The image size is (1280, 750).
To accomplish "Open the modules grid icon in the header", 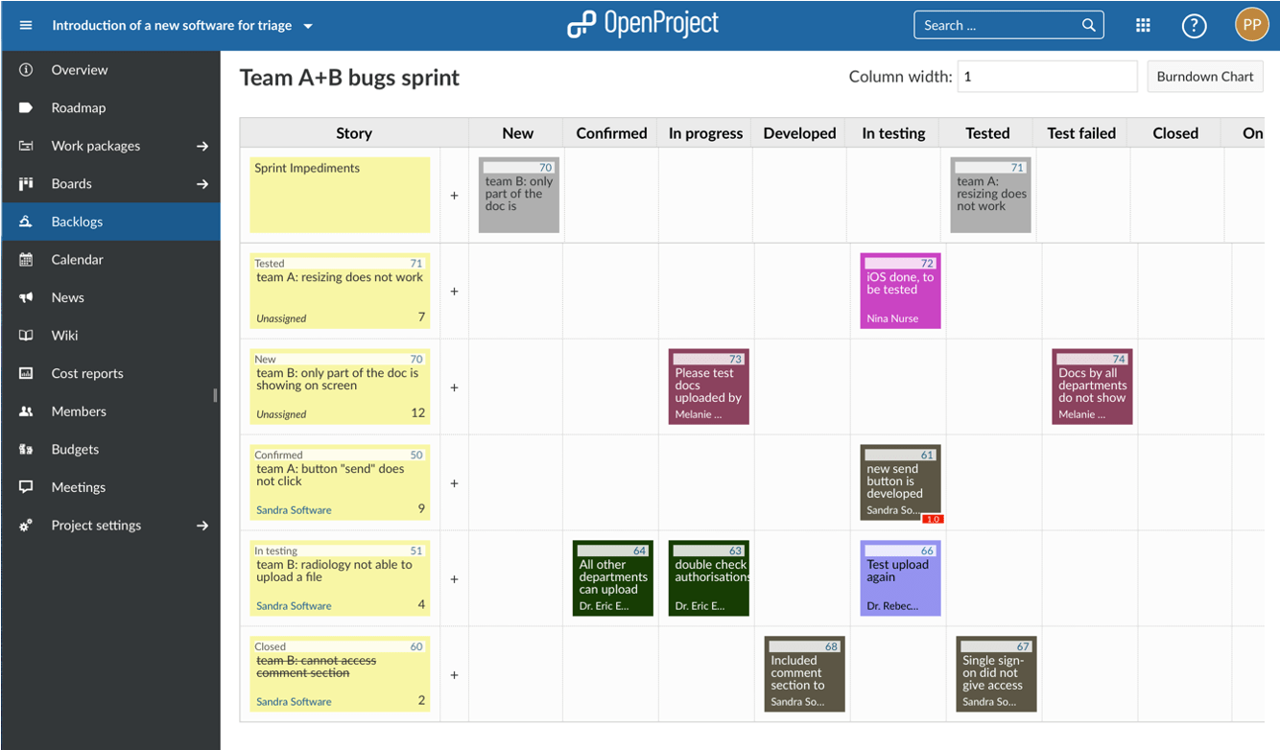I will coord(1143,25).
